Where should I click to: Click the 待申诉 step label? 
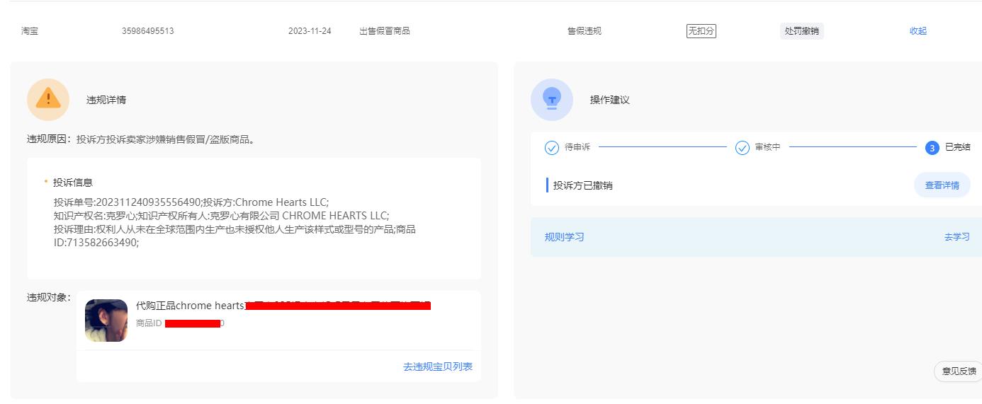point(577,147)
